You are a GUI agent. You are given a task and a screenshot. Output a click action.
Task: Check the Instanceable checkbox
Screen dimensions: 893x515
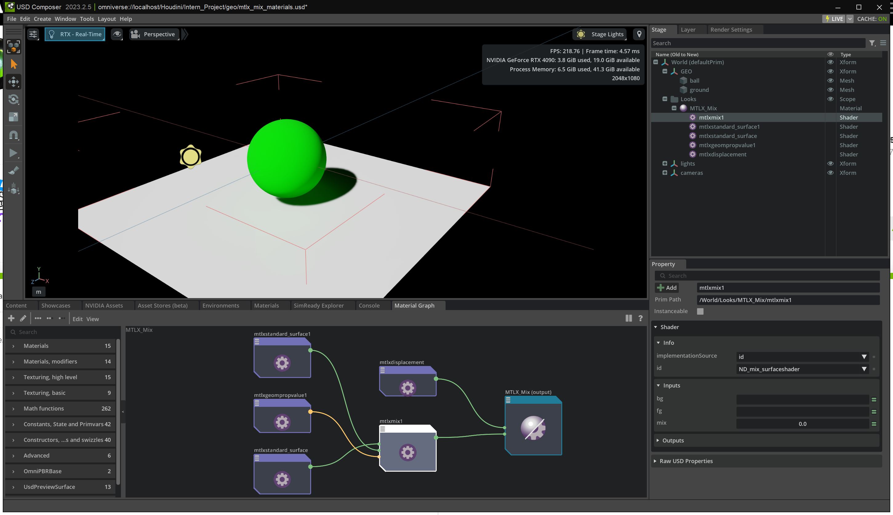[700, 311]
